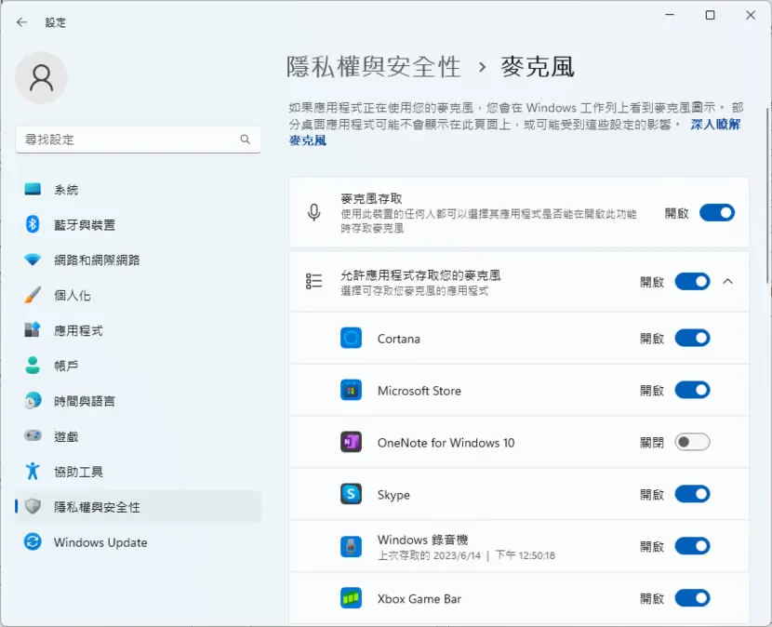Open 系統 settings category
Image resolution: width=772 pixels, height=627 pixels.
point(139,190)
